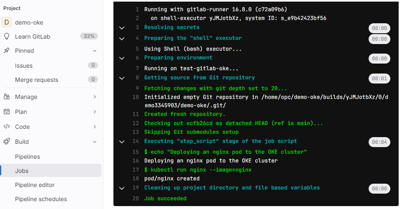Click "Skipping Git submodules setup" log line
The image size is (402, 209).
[x=191, y=132]
